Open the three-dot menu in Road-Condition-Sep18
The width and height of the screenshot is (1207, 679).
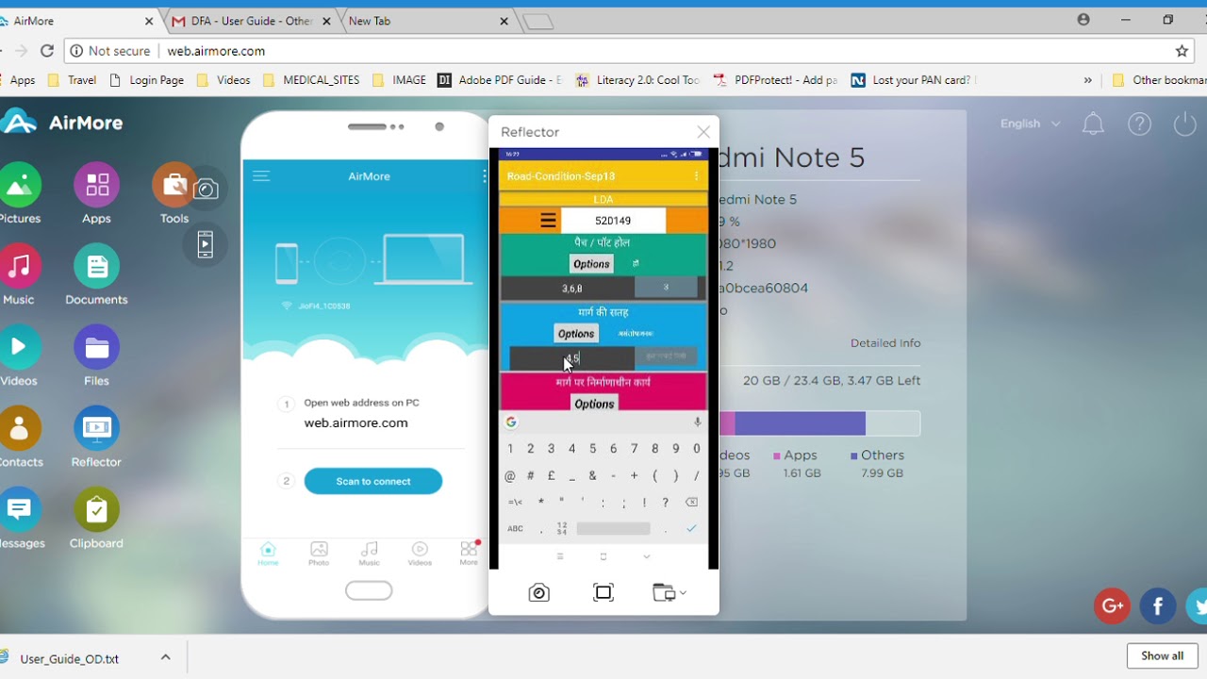[697, 176]
